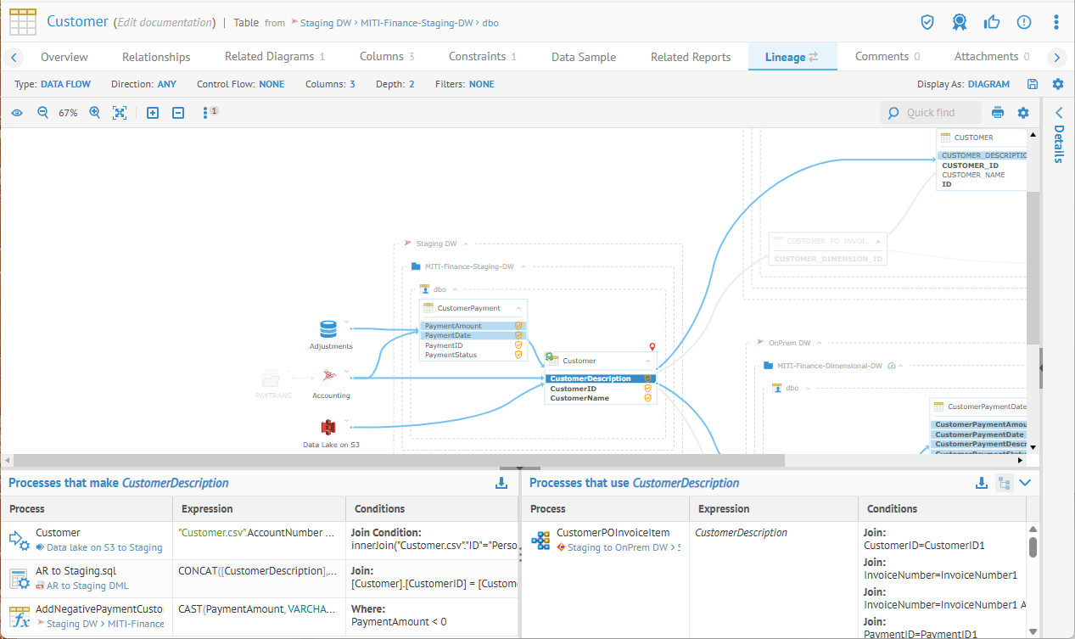Collapse all nodes with the minus box icon

[178, 113]
